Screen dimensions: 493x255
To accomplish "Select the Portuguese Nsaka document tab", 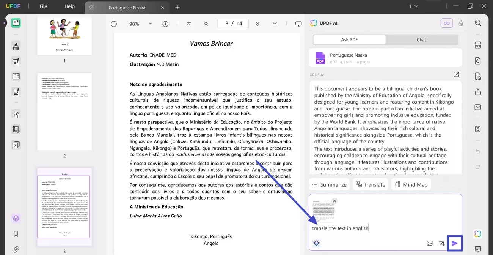I will pyautogui.click(x=127, y=8).
